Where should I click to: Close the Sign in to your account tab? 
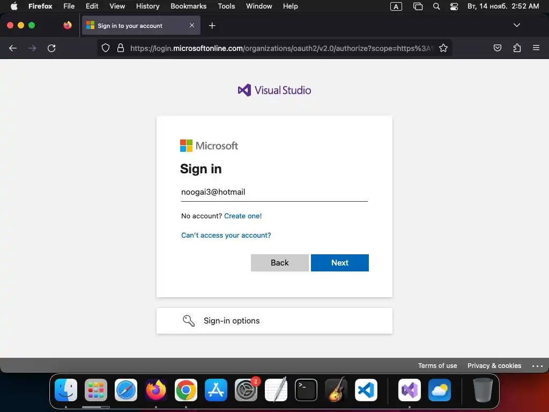[x=192, y=25]
